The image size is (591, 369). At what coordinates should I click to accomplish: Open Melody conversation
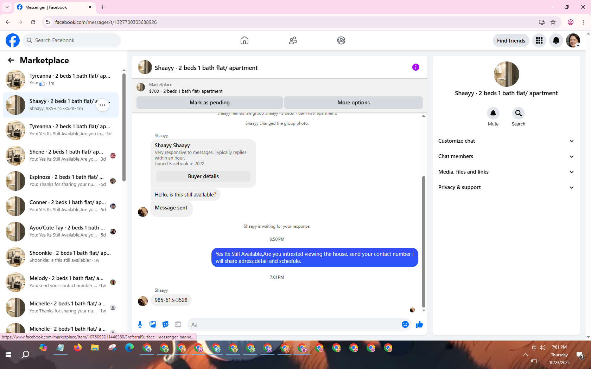point(61,282)
